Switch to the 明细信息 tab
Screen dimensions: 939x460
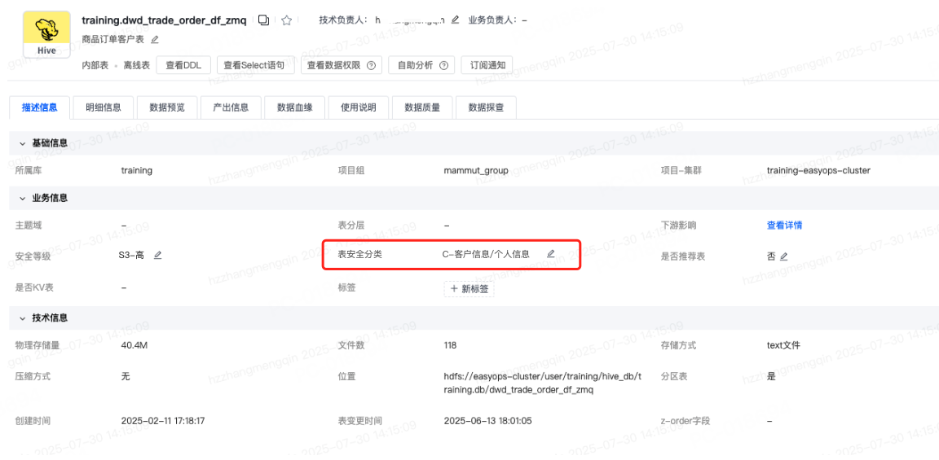pyautogui.click(x=103, y=107)
